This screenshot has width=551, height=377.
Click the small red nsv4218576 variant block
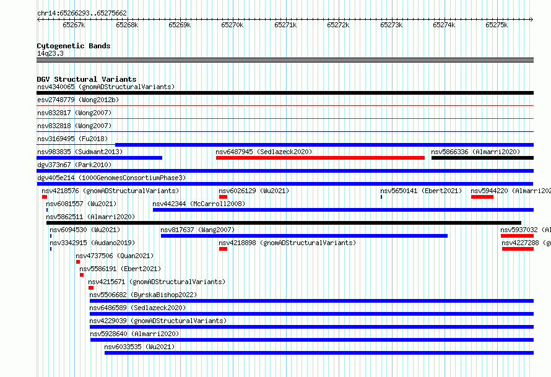[45, 197]
